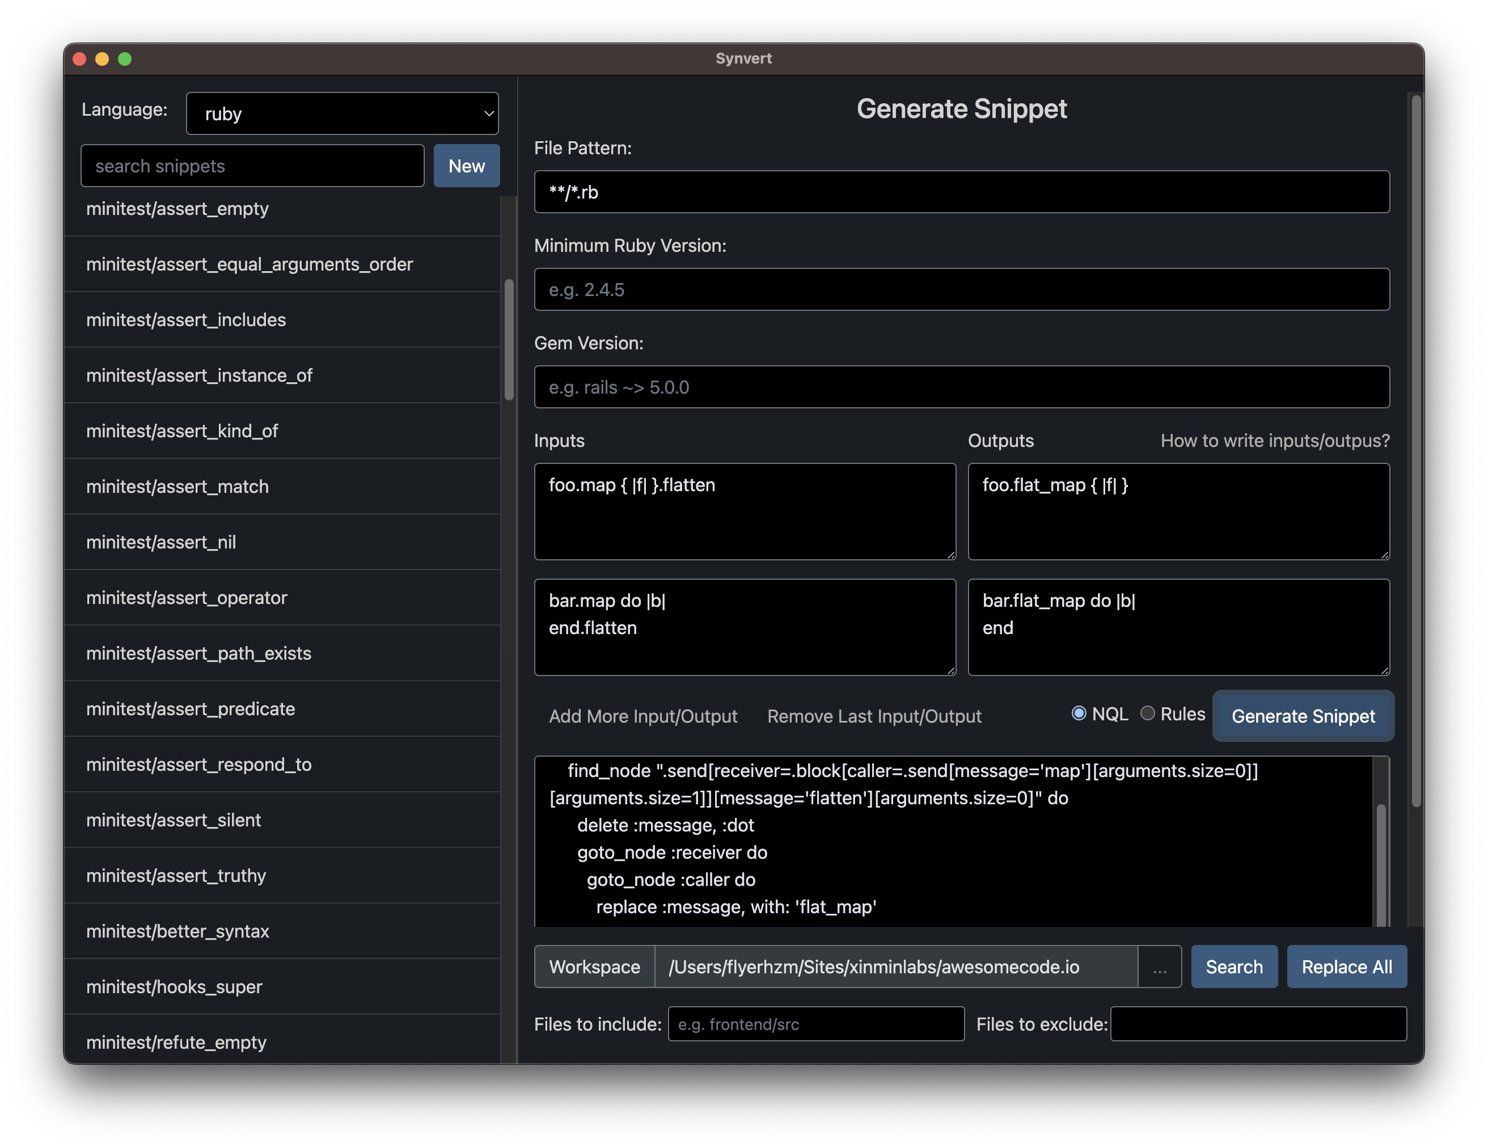Select the minitest/better_syntax snippet

177,931
